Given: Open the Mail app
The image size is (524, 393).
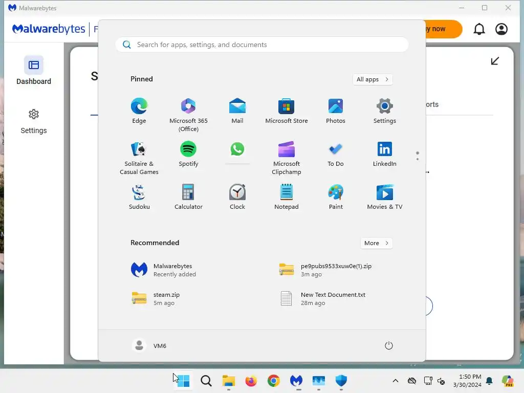Looking at the screenshot, I should tap(237, 111).
